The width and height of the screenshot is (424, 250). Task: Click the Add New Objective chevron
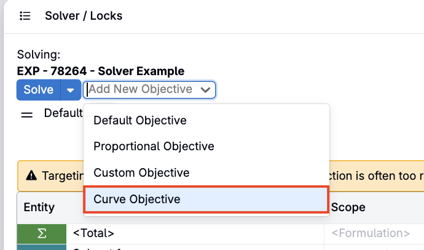(x=205, y=90)
